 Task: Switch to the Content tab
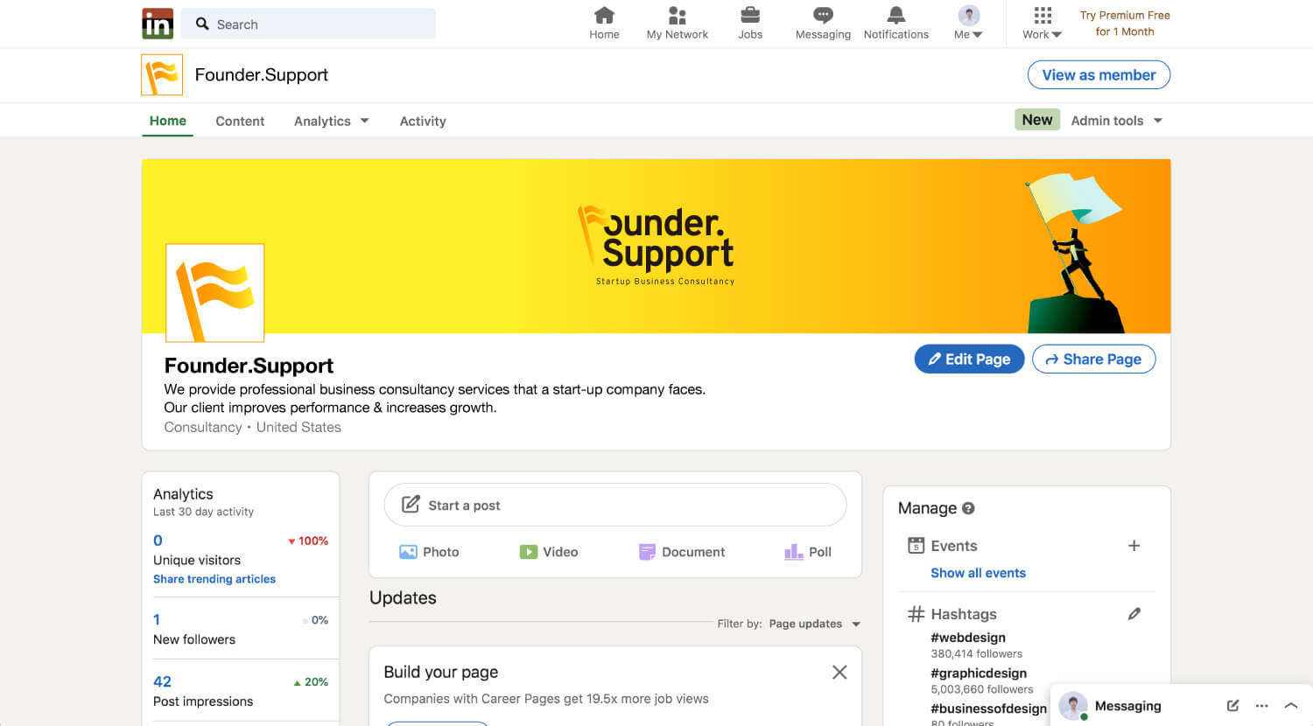click(x=240, y=122)
